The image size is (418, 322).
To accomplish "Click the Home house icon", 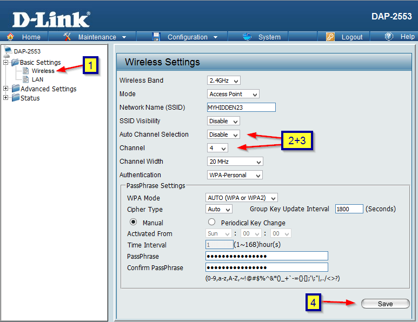I will click(10, 37).
